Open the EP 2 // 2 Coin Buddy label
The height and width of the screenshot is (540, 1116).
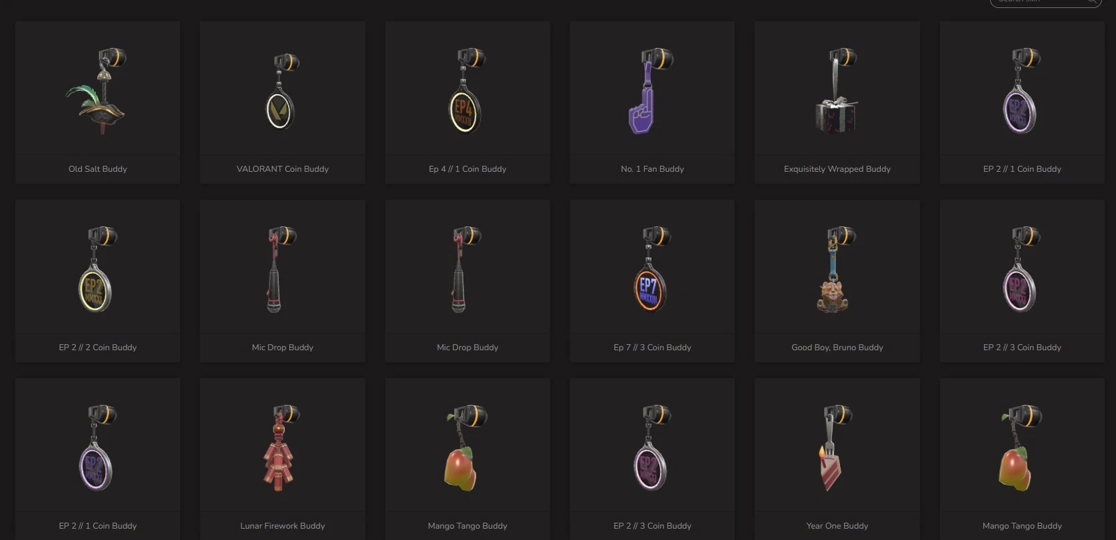coord(97,348)
